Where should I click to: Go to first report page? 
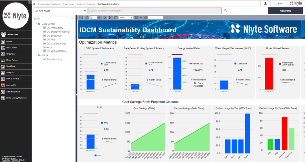click(81, 18)
